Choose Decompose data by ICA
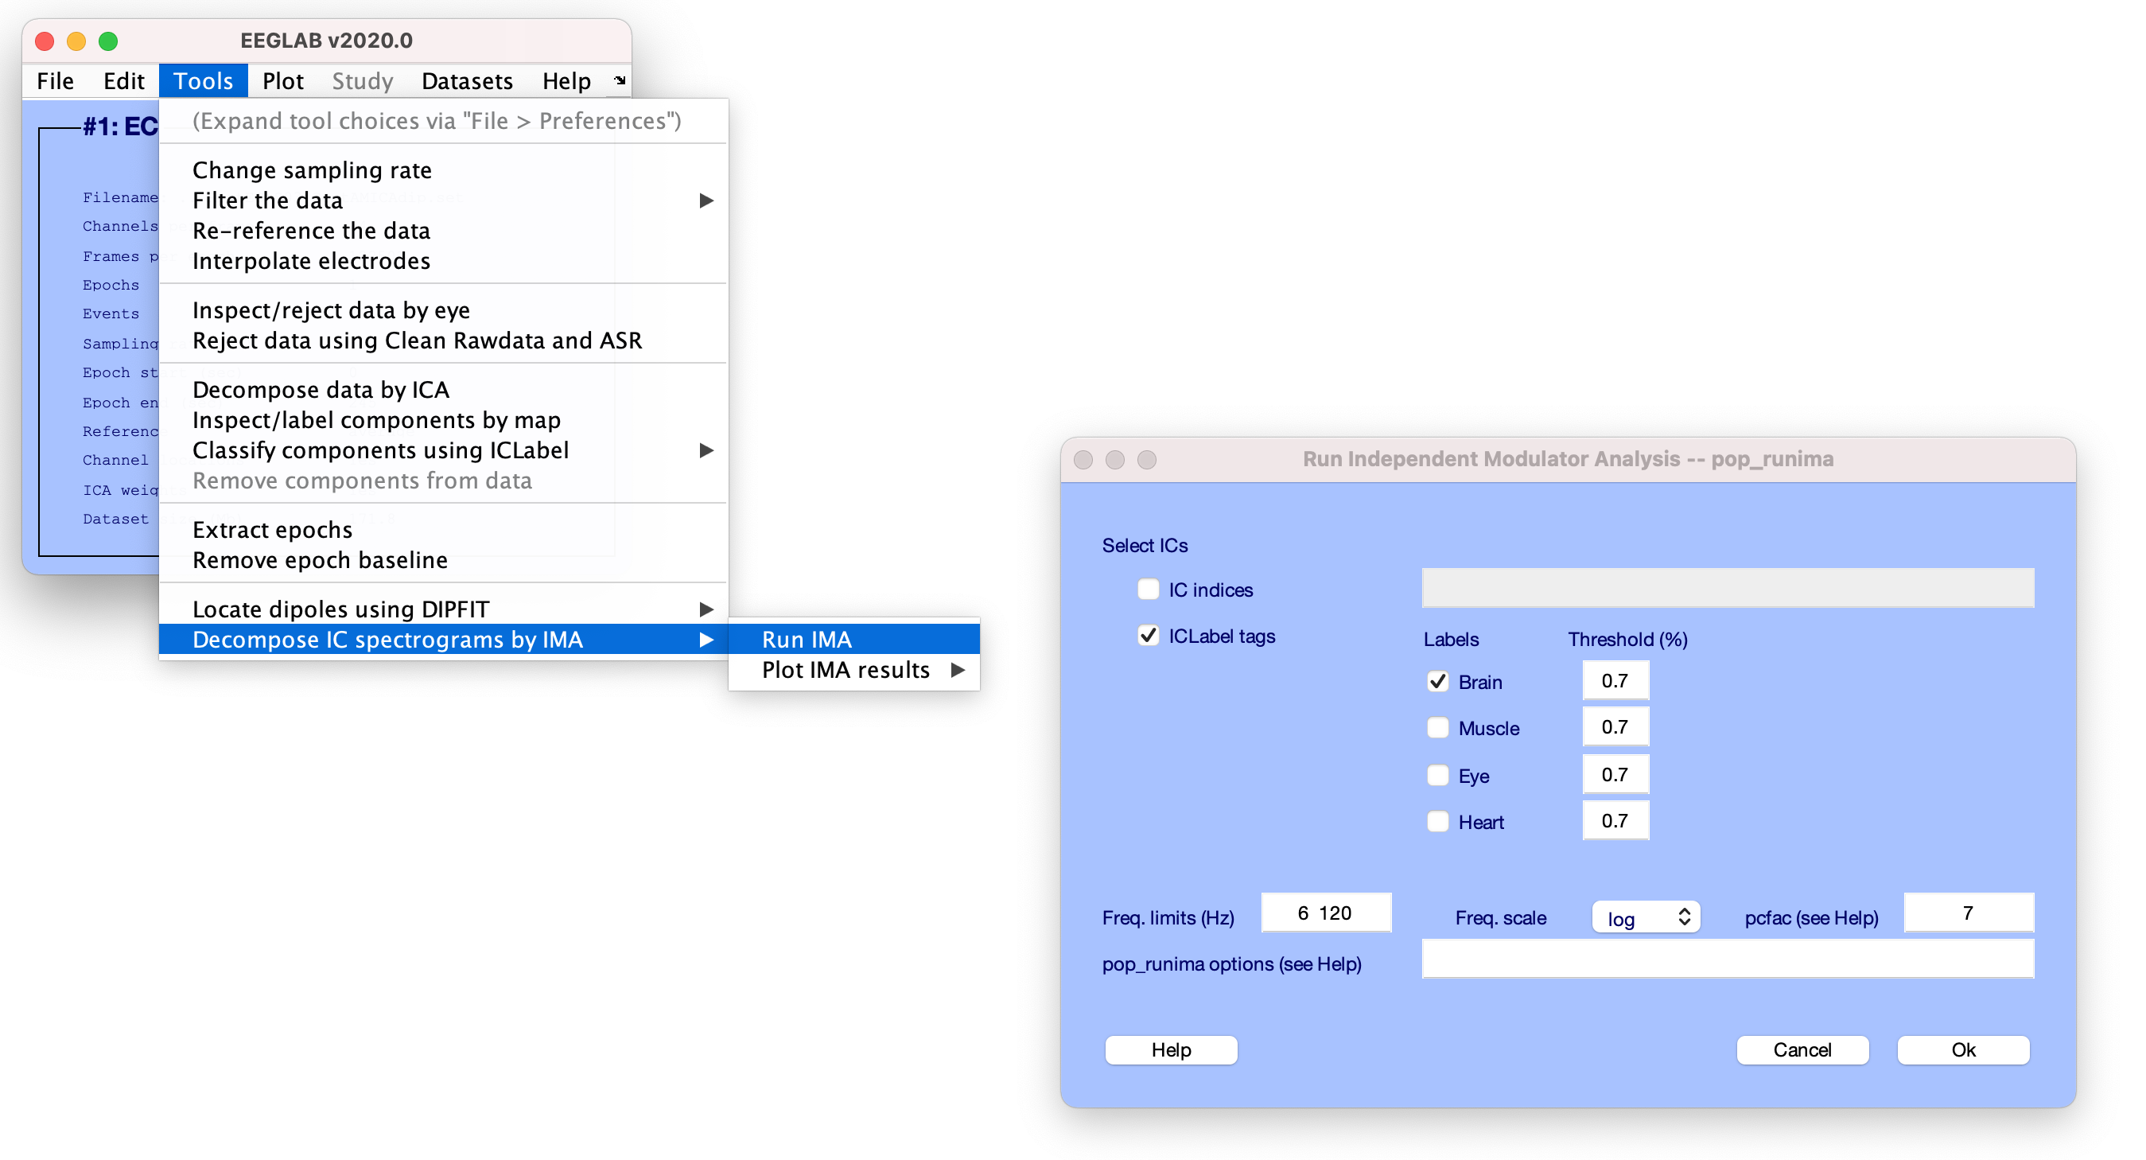 tap(321, 389)
